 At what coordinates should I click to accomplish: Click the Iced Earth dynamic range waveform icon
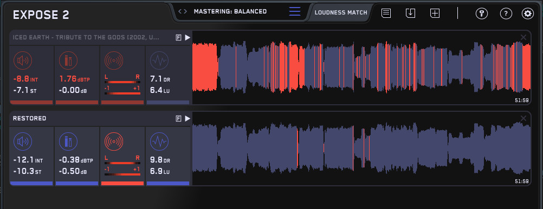tap(159, 60)
